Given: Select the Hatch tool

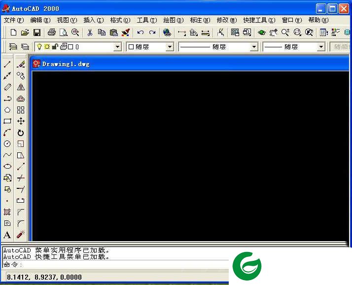Looking at the screenshot, I should tap(7, 212).
